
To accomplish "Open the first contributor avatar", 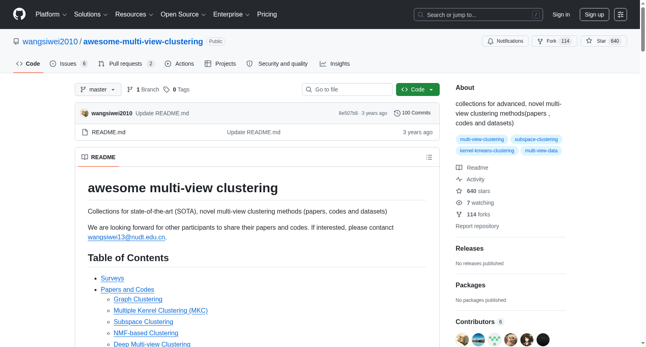I will pos(462,340).
